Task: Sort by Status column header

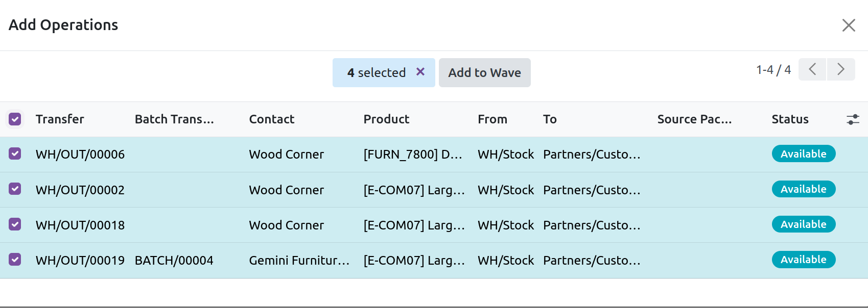Action: click(x=790, y=119)
